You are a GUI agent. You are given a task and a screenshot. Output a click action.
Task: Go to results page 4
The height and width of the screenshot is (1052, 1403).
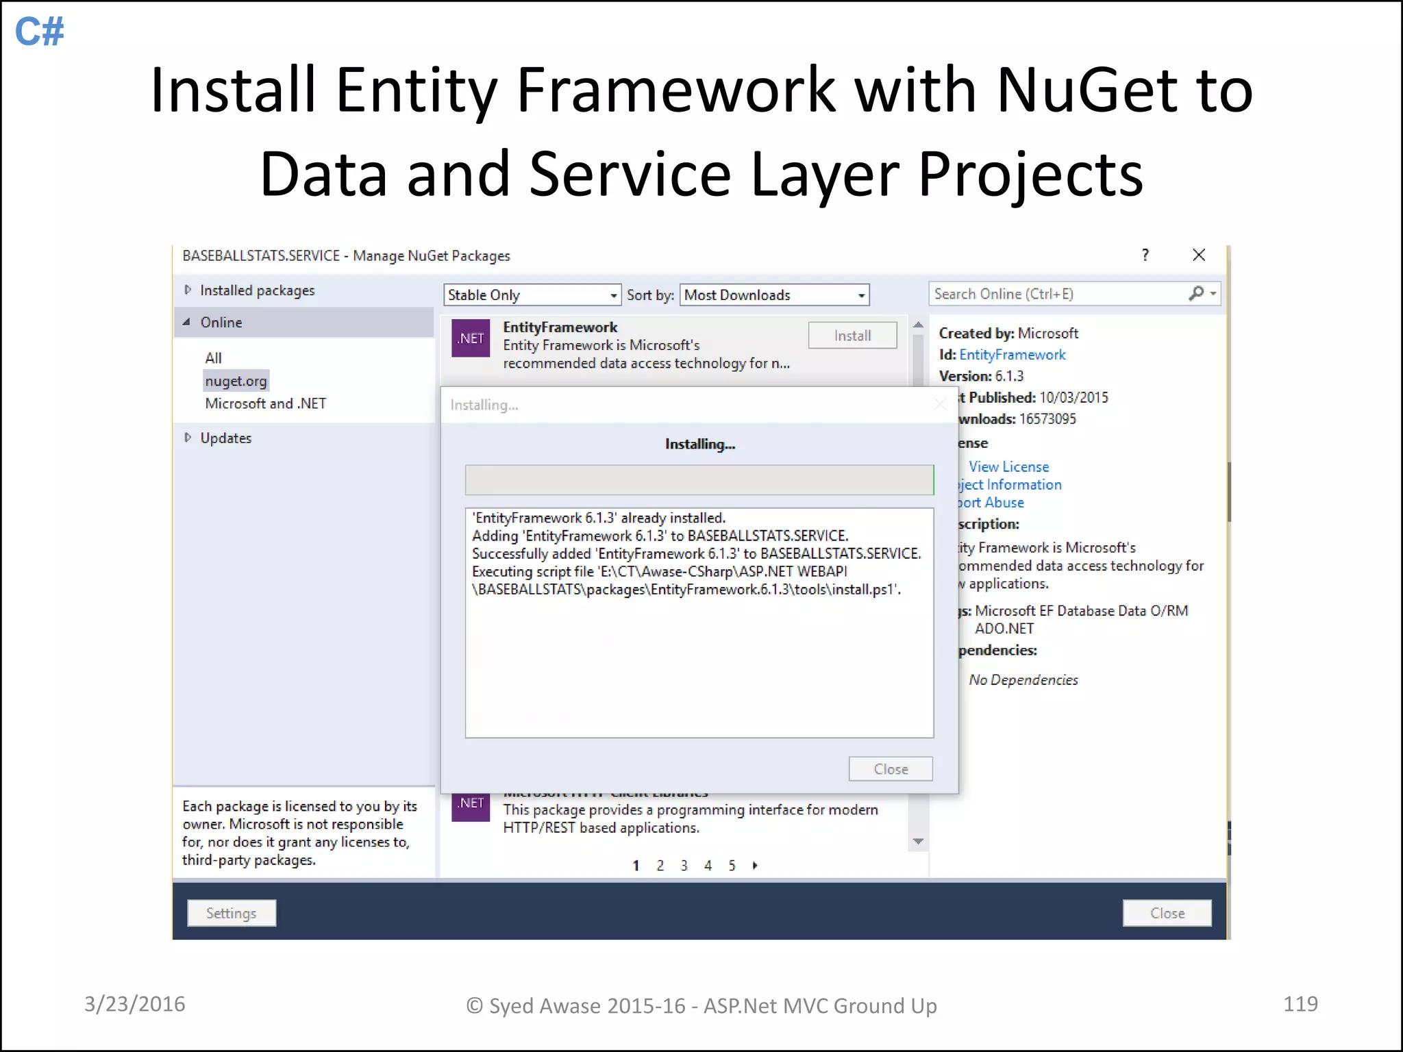pyautogui.click(x=708, y=866)
